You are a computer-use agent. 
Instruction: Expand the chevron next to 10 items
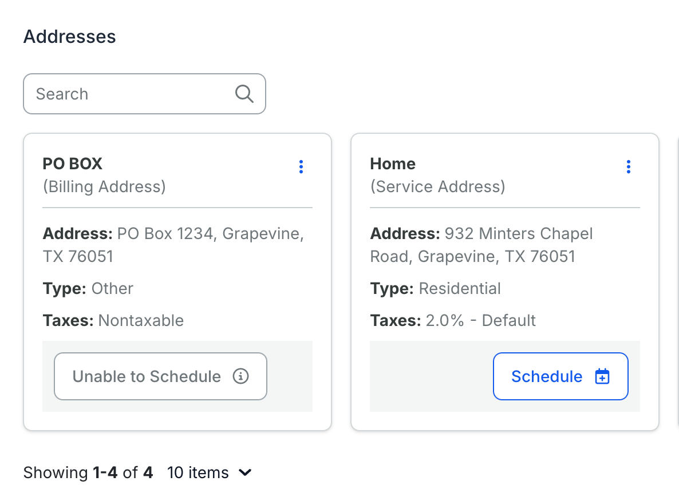(x=245, y=472)
